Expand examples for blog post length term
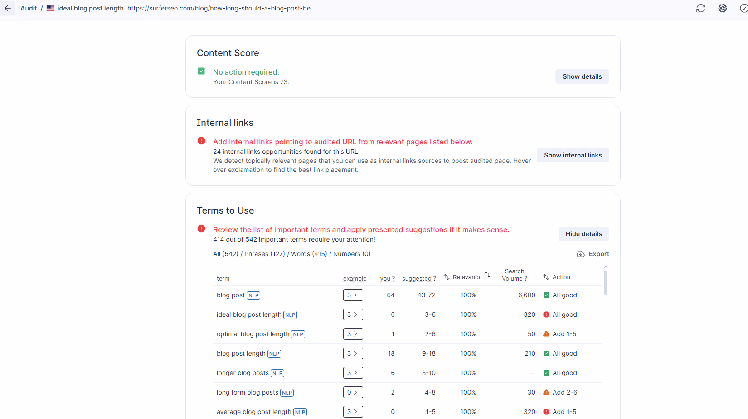The width and height of the screenshot is (748, 419). (x=353, y=353)
